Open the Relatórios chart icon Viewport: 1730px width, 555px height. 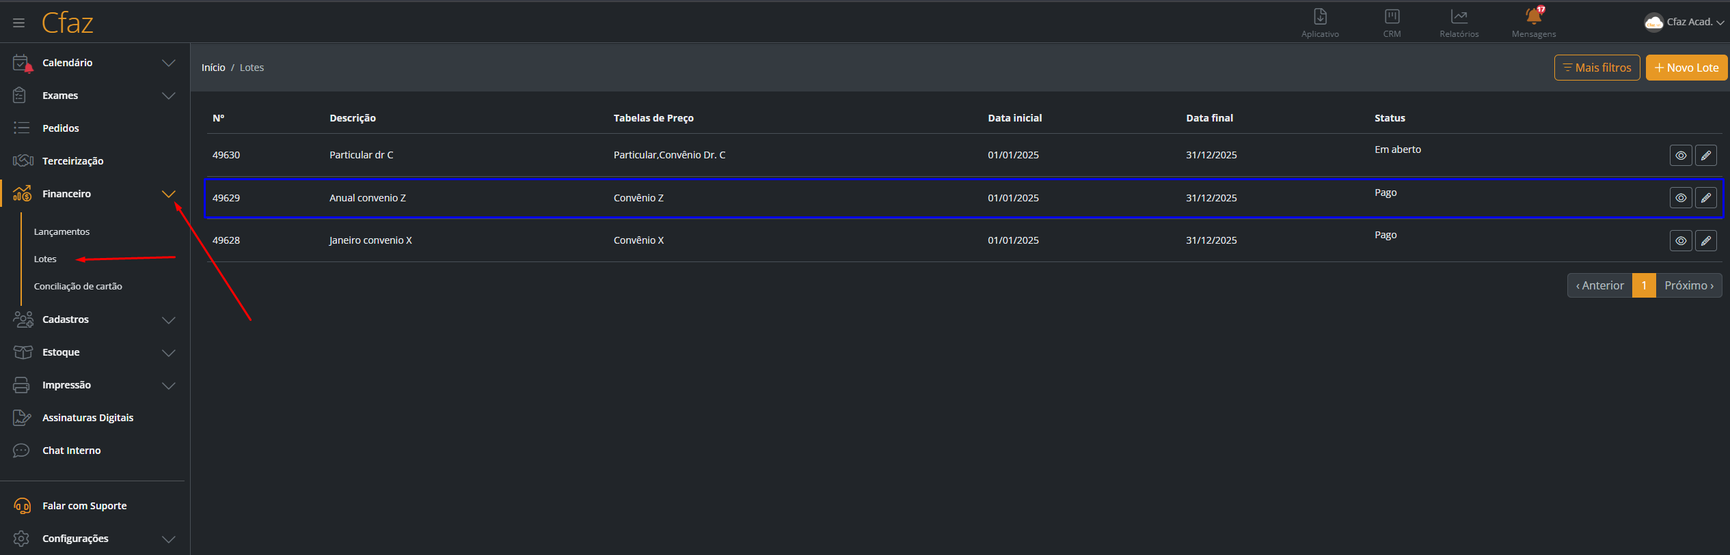(1459, 16)
